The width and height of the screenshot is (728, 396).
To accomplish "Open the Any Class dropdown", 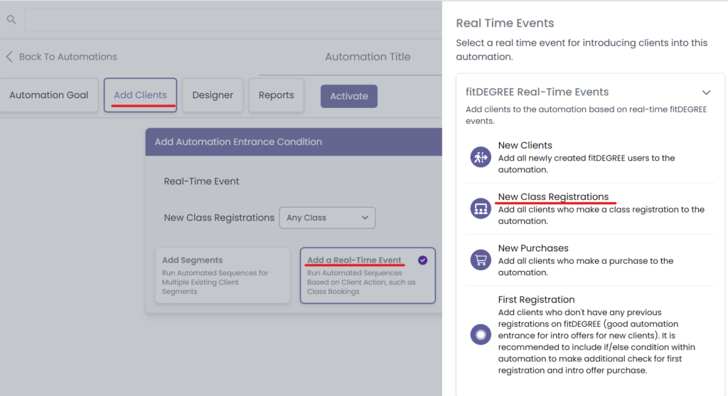I will click(327, 218).
